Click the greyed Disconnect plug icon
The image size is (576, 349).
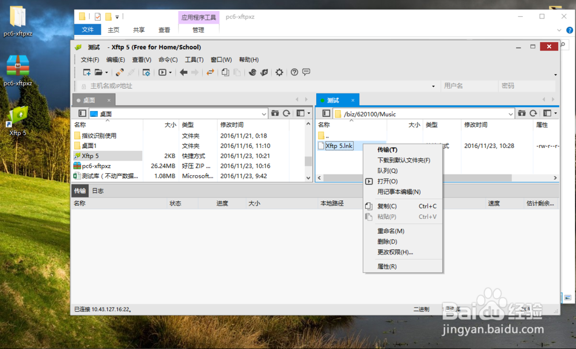click(131, 73)
